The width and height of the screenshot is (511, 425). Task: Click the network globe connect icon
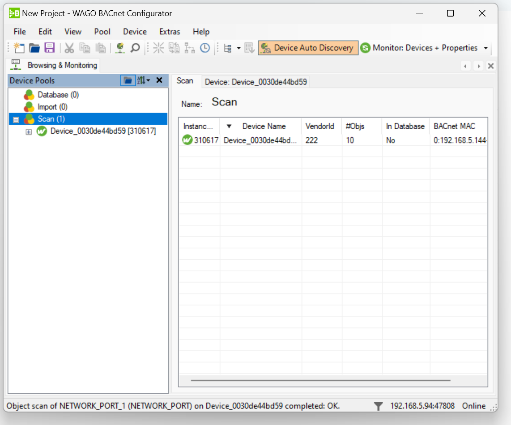click(x=120, y=48)
